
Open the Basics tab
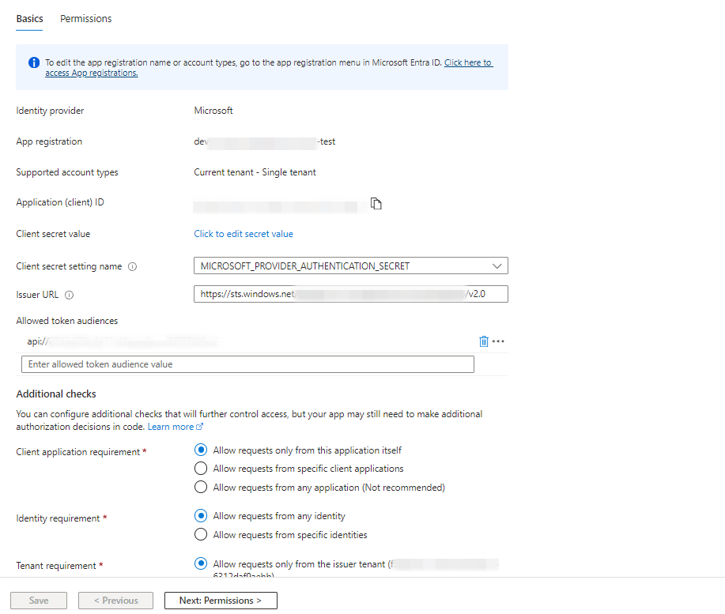[29, 18]
